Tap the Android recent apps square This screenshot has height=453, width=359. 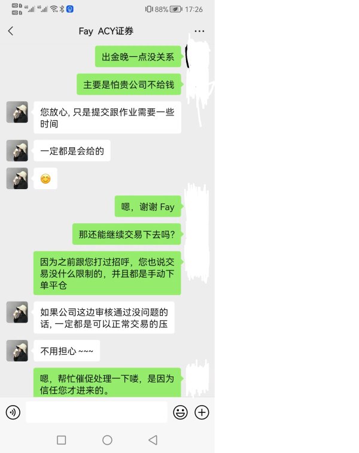[61, 440]
